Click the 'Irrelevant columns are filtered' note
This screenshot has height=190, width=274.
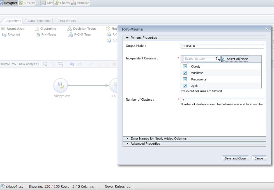201,91
